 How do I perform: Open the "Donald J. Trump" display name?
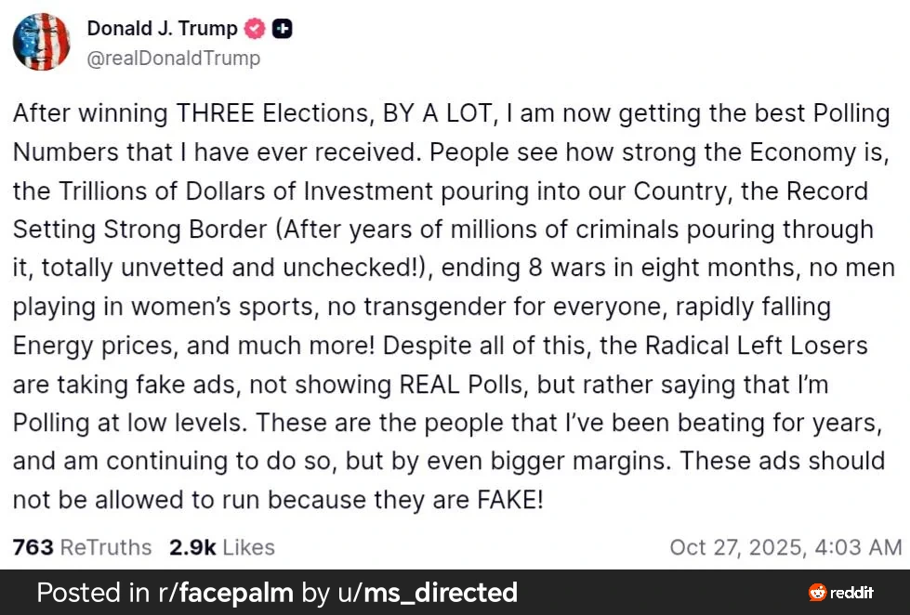(162, 29)
